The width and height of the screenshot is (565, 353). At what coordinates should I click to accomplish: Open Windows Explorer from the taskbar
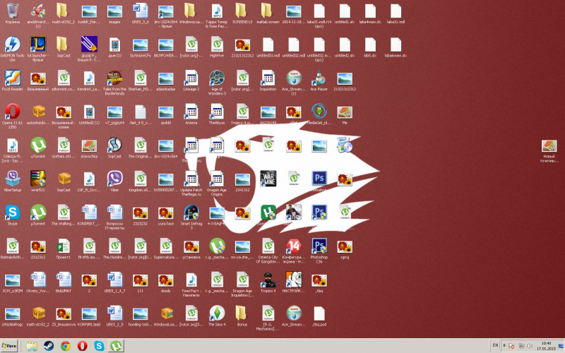pos(32,346)
